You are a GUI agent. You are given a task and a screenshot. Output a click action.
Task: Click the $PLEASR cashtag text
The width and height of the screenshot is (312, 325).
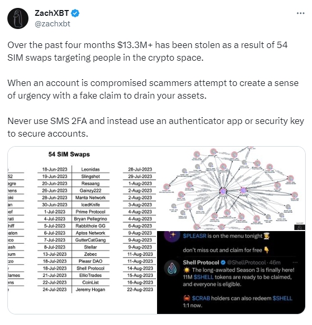(x=194, y=236)
